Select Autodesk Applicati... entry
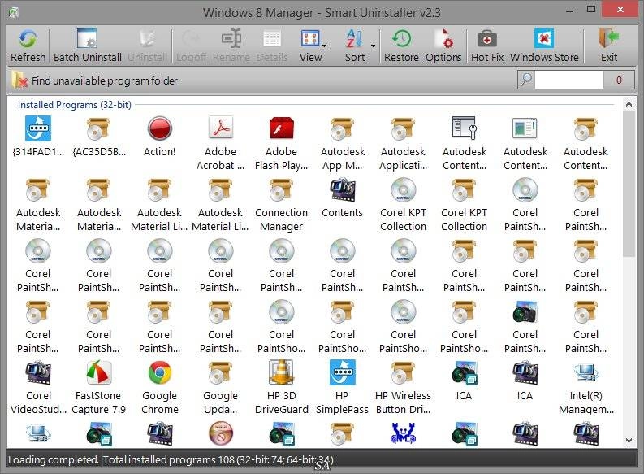This screenshot has height=474, width=644. [403, 143]
